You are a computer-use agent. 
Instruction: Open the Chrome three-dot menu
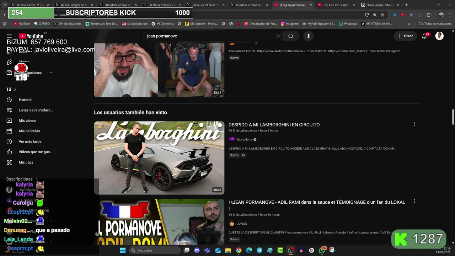(450, 15)
